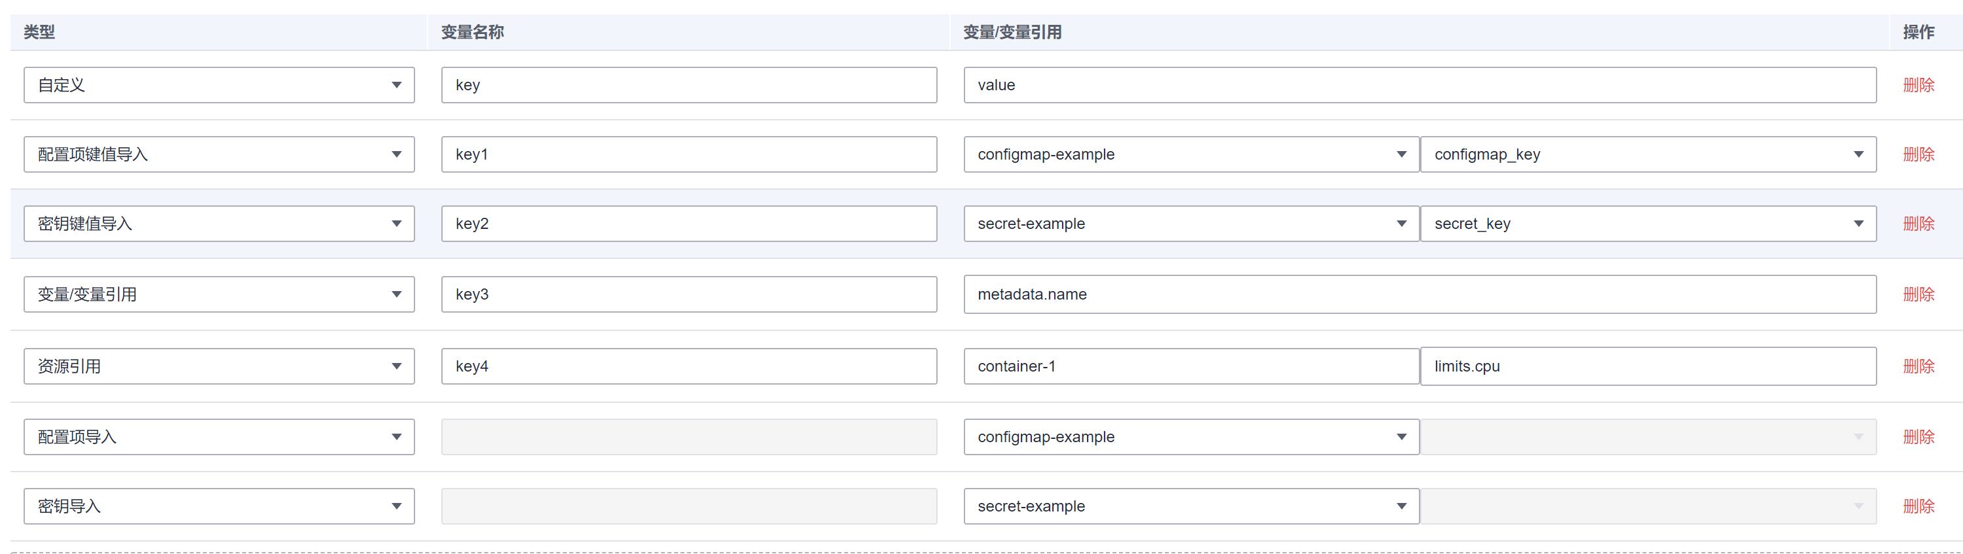1963x554 pixels.
Task: Delete the key1 configmap row
Action: coord(1918,154)
